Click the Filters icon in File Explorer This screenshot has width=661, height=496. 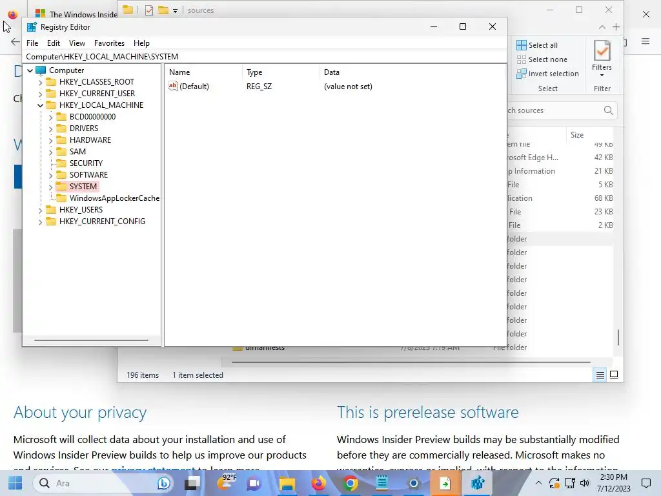point(602,50)
